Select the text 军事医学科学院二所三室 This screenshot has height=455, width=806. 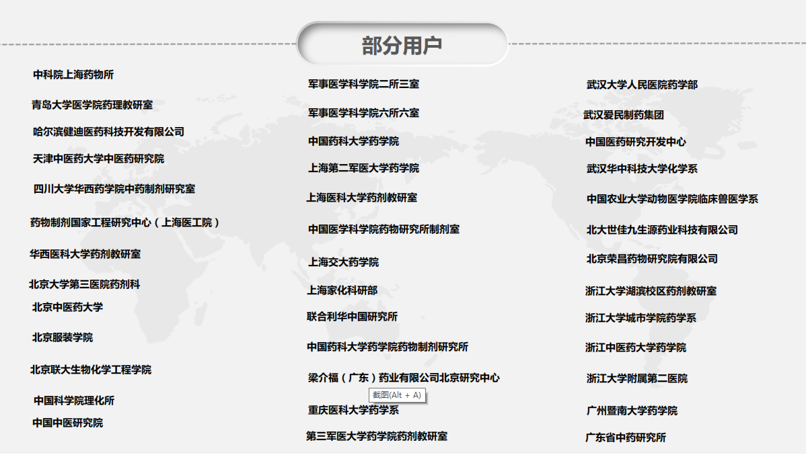363,84
